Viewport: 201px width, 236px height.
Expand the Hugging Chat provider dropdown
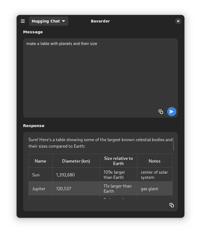pyautogui.click(x=49, y=21)
